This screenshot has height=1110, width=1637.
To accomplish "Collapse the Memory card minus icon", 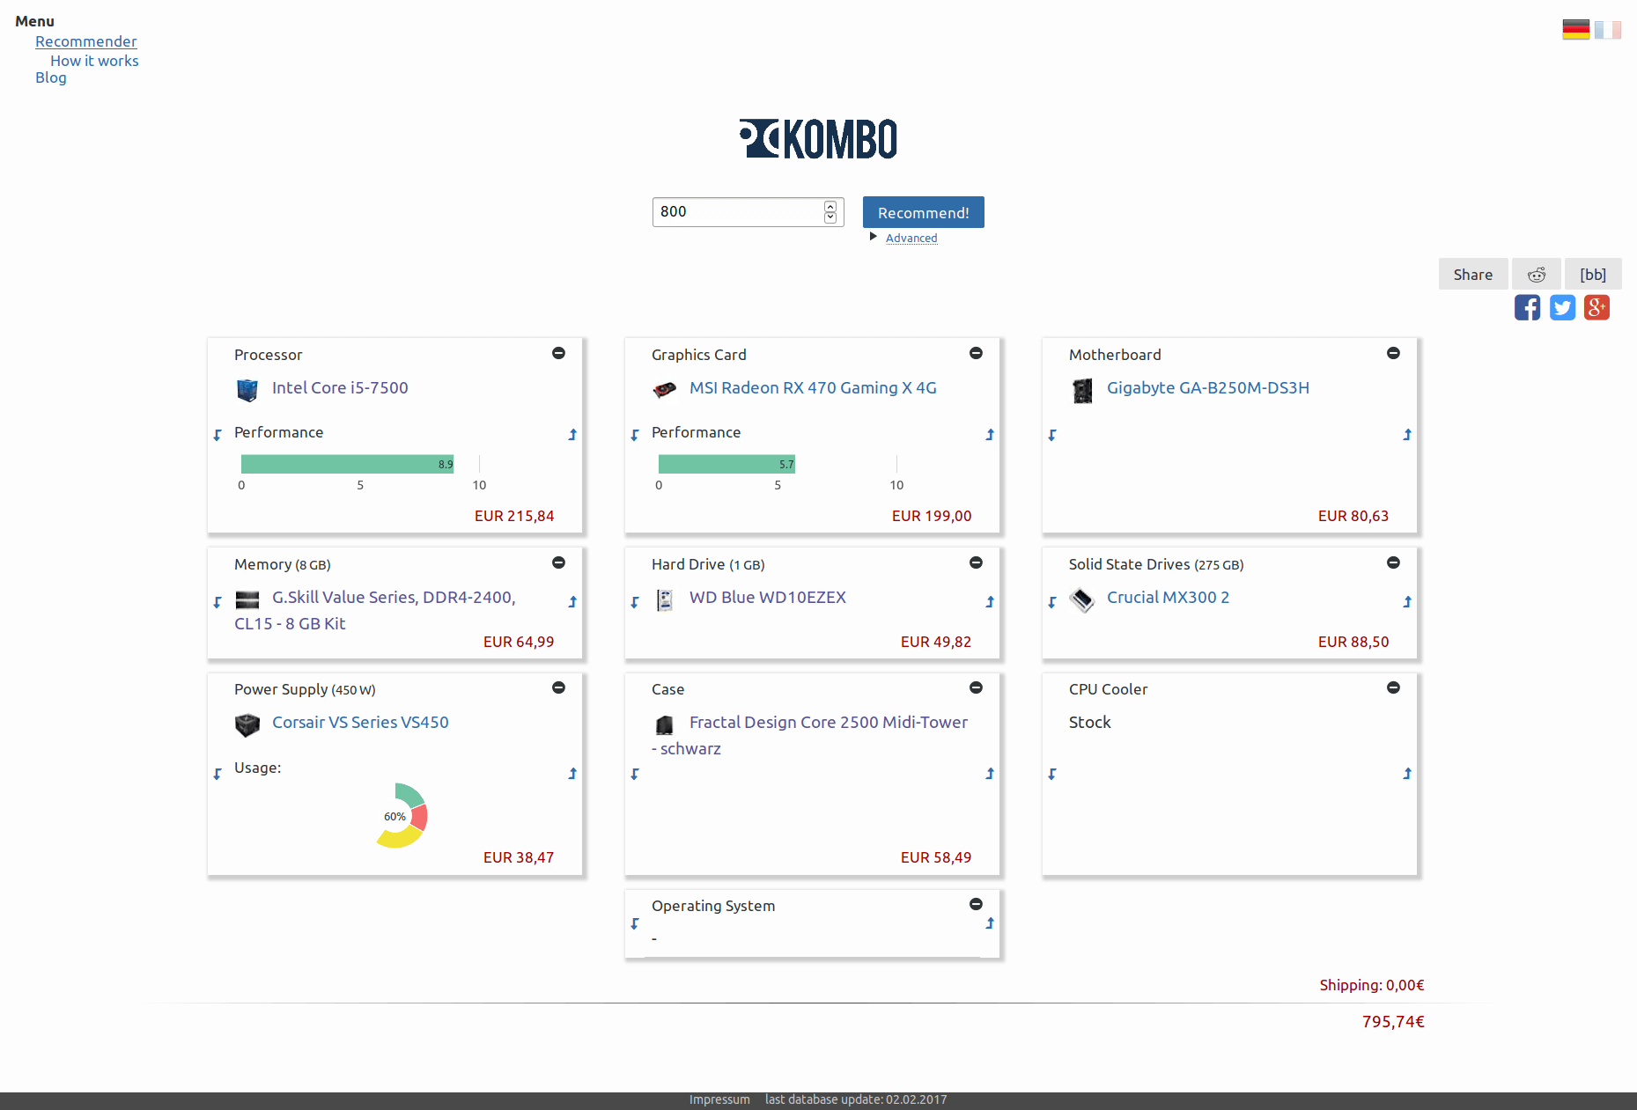I will (558, 562).
